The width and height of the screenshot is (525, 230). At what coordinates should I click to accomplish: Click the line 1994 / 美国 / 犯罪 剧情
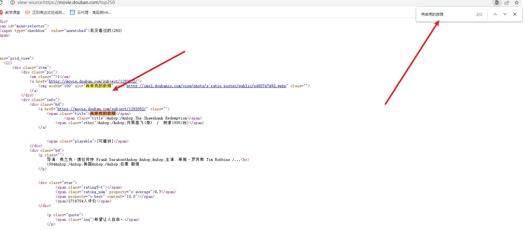[x=93, y=164]
